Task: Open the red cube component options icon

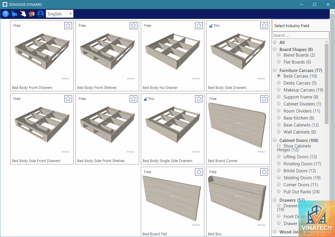Action: 31,14
